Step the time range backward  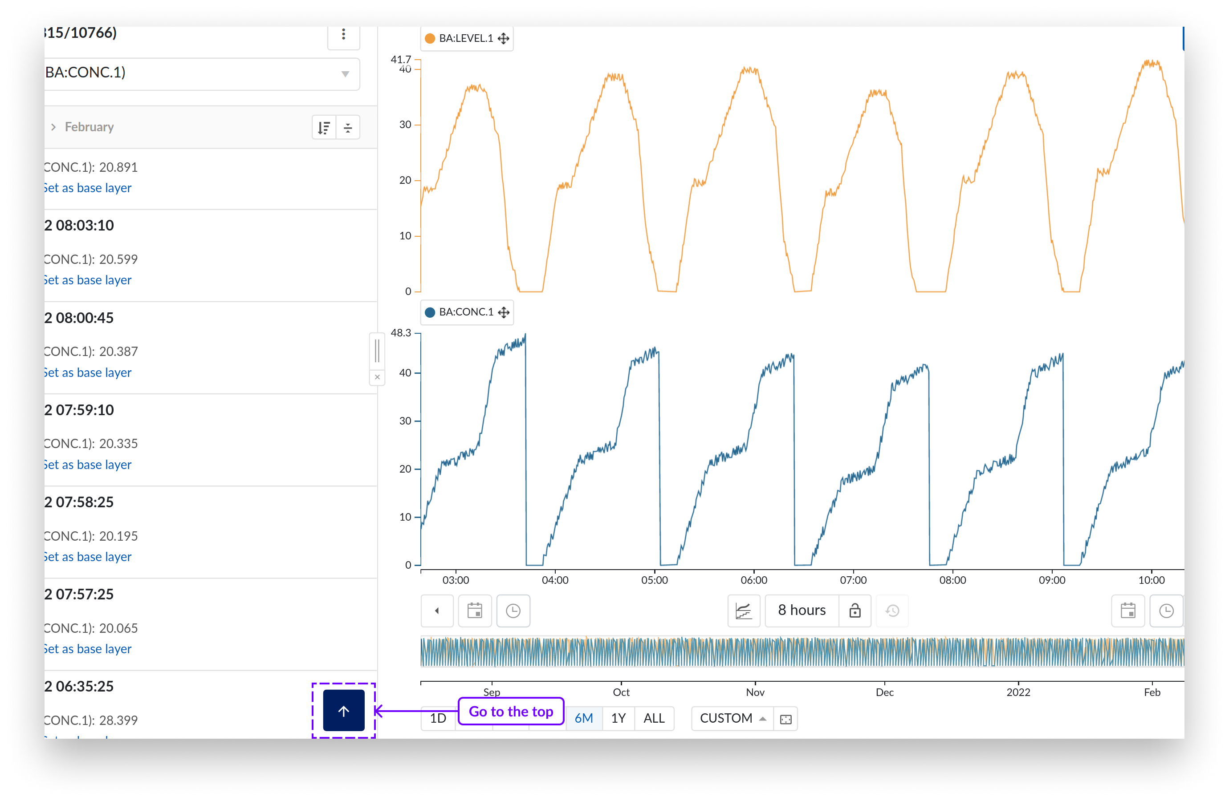pos(437,611)
